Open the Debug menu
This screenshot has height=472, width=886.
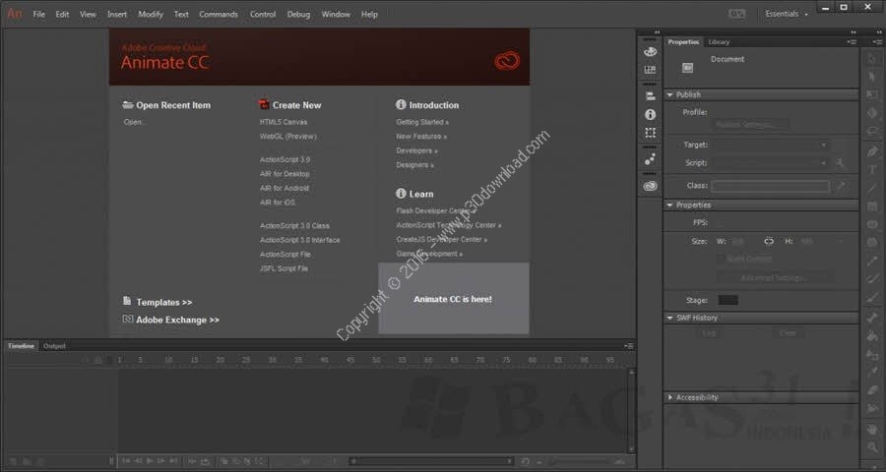pyautogui.click(x=298, y=14)
